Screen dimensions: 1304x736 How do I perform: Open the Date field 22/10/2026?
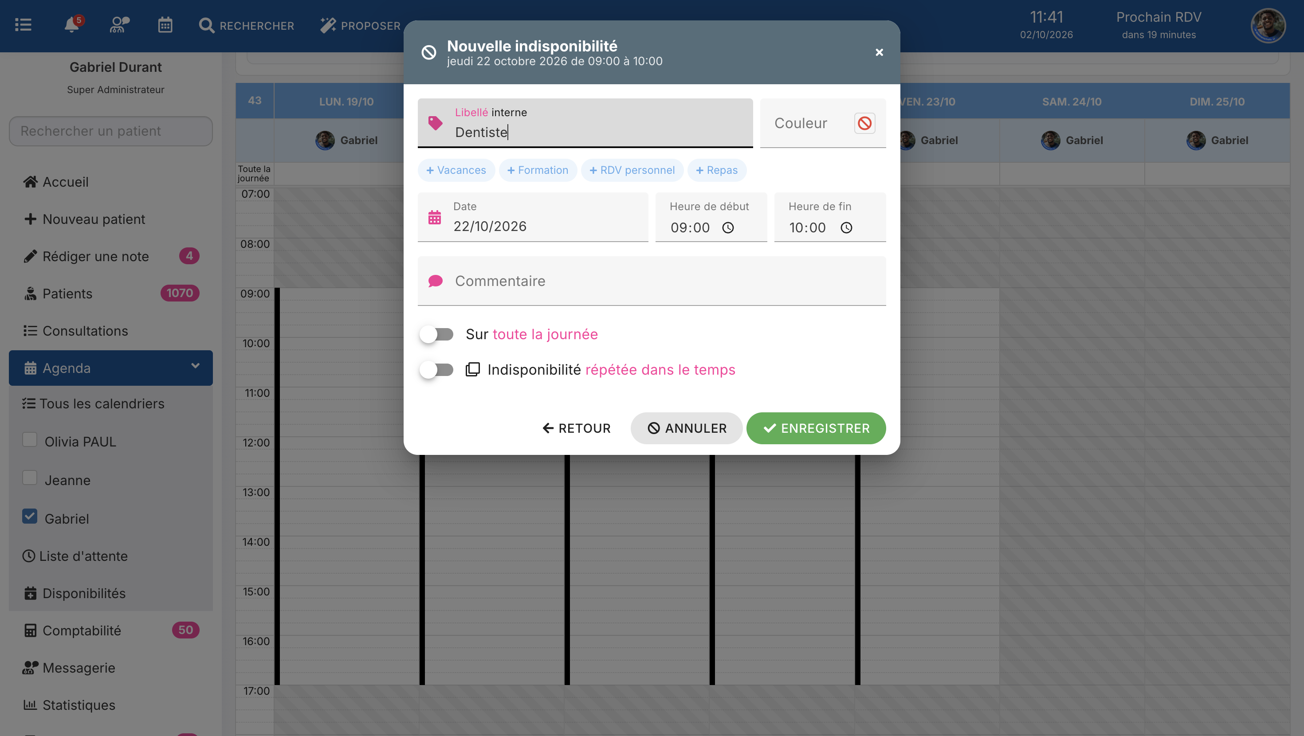[533, 217]
